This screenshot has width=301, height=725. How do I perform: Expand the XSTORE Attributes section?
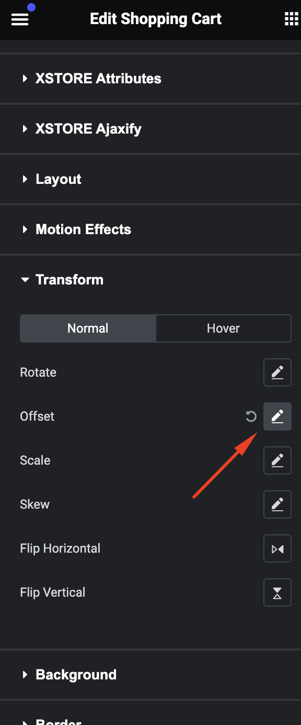point(150,79)
